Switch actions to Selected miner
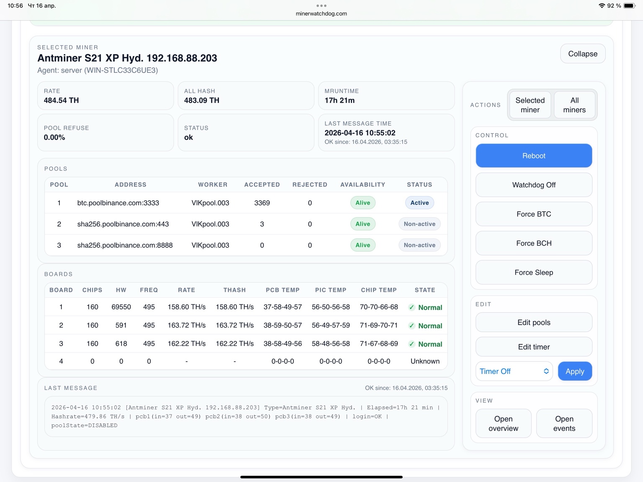This screenshot has height=482, width=643. tap(530, 105)
